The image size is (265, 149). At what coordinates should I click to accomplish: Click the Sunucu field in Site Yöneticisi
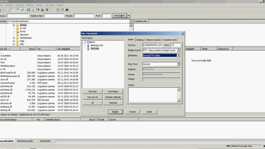click(152, 45)
